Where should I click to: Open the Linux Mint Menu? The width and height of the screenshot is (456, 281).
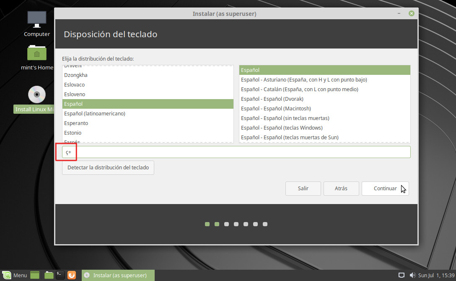[x=15, y=275]
